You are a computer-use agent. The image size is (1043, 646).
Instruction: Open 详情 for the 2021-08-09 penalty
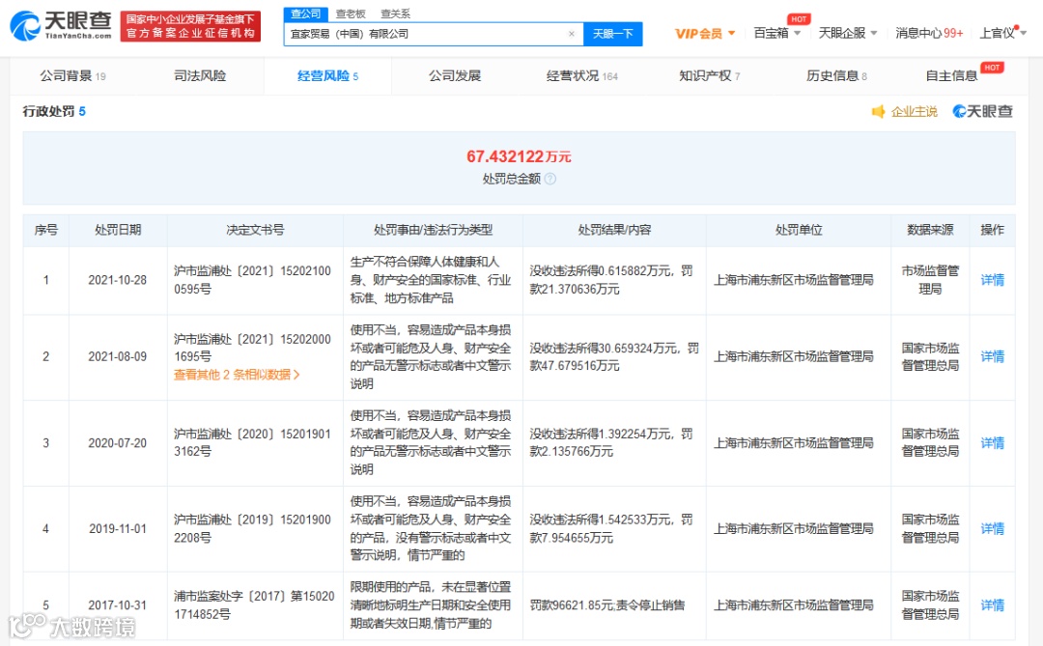(993, 356)
